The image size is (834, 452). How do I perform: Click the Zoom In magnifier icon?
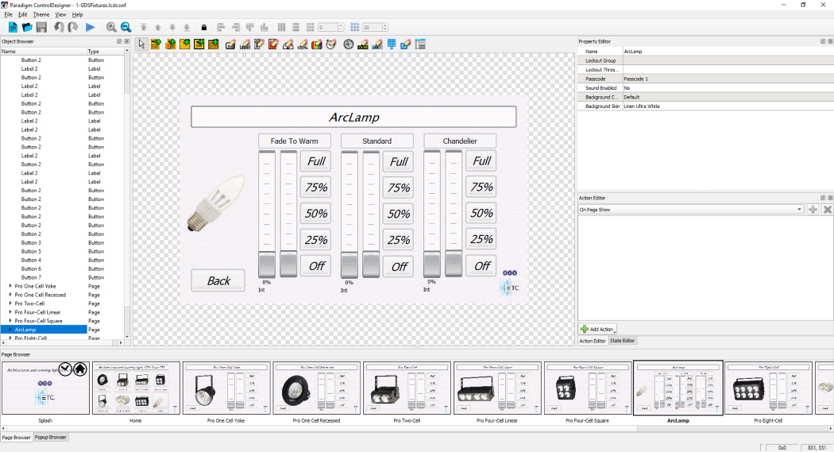(112, 27)
